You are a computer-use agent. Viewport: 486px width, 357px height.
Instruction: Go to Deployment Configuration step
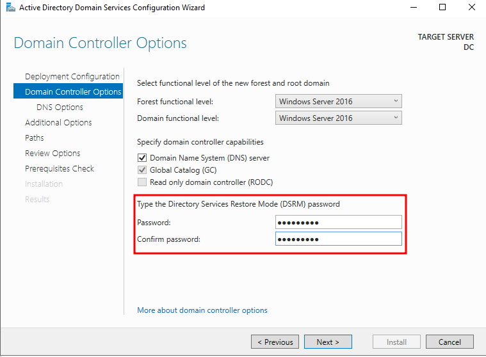click(x=72, y=77)
